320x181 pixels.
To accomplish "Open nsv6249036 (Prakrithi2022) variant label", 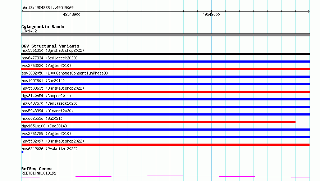I will [50, 149].
